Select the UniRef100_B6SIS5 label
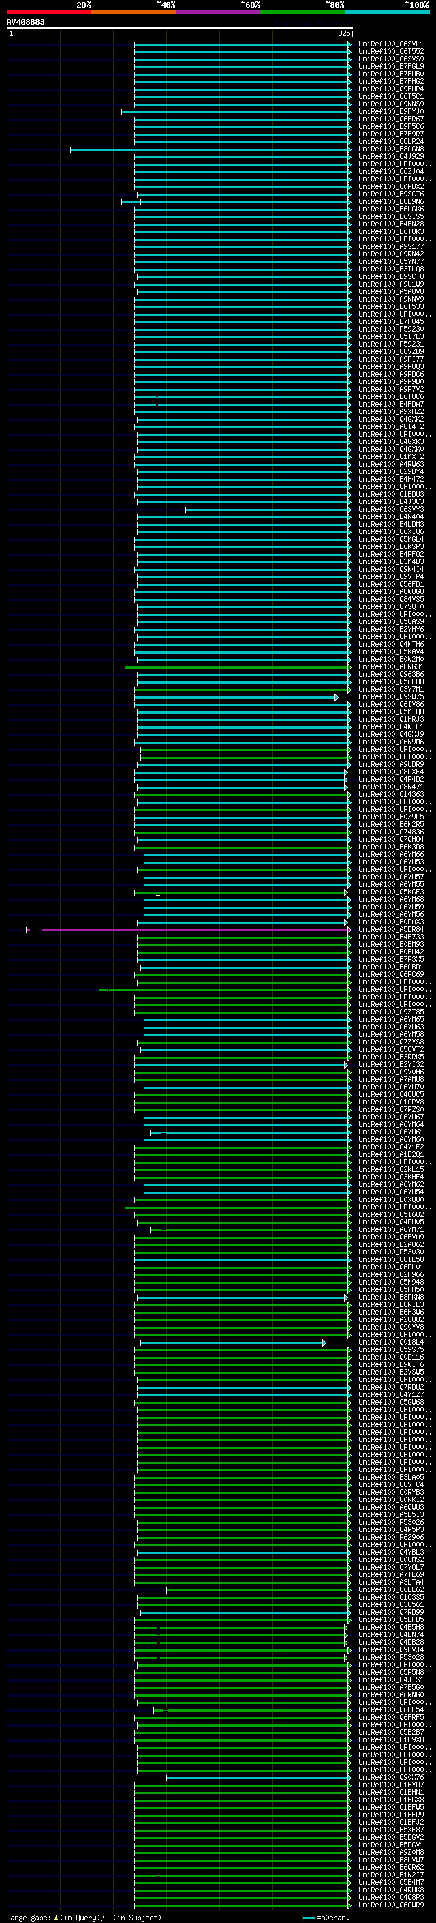 [390, 216]
